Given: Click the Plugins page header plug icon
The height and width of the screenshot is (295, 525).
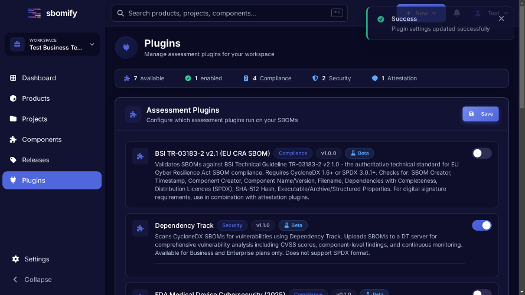Looking at the screenshot, I should click(x=126, y=47).
